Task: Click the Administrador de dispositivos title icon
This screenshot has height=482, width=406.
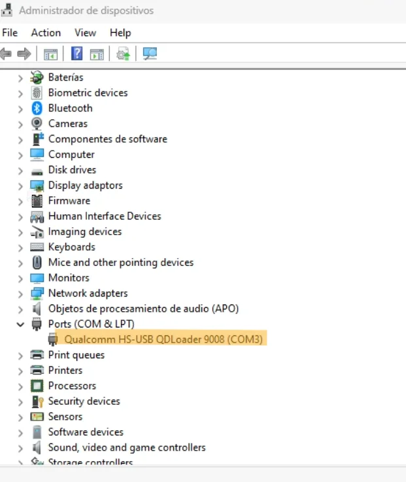Action: (x=7, y=10)
